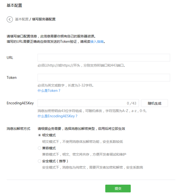
Task: Open the 接入指南 guide link
Action: 97,41
